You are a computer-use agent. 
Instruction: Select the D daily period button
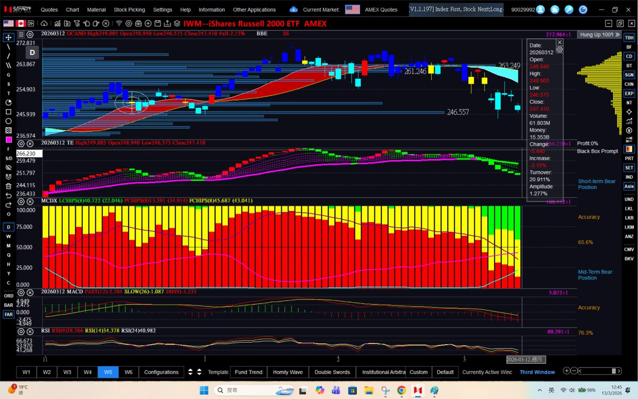[9, 227]
